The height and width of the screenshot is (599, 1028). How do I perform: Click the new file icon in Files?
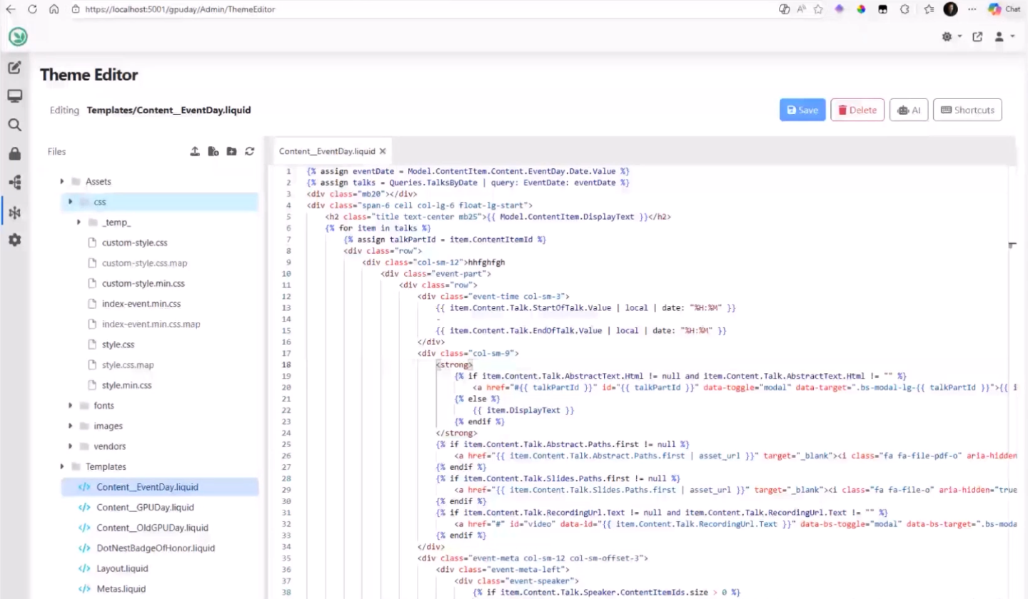click(213, 151)
